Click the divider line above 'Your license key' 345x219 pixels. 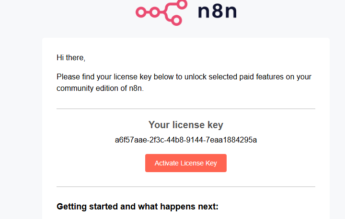pos(186,109)
